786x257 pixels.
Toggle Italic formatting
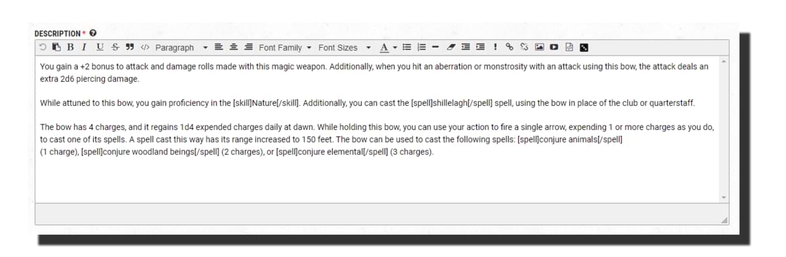84,47
